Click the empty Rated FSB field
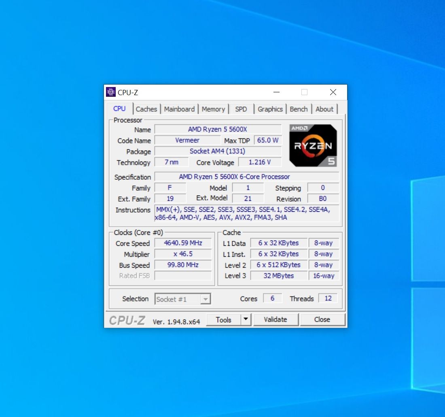The width and height of the screenshot is (445, 417). pyautogui.click(x=183, y=276)
